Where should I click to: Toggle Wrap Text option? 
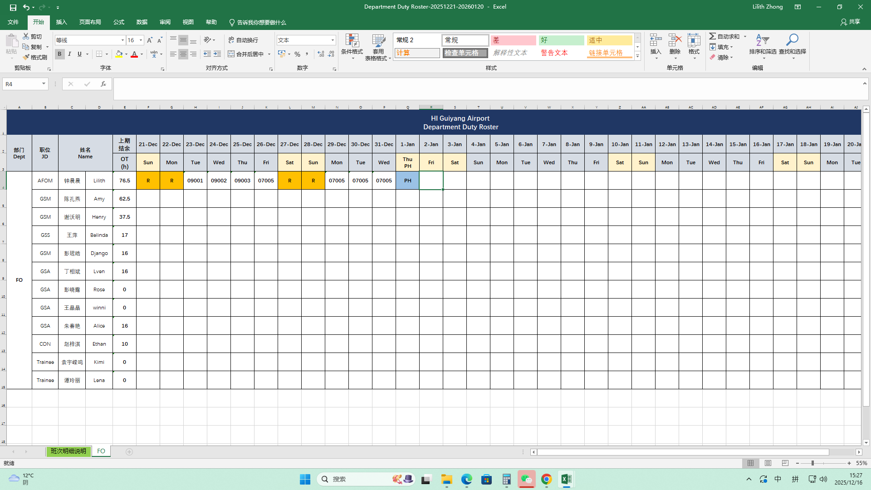[x=243, y=40]
